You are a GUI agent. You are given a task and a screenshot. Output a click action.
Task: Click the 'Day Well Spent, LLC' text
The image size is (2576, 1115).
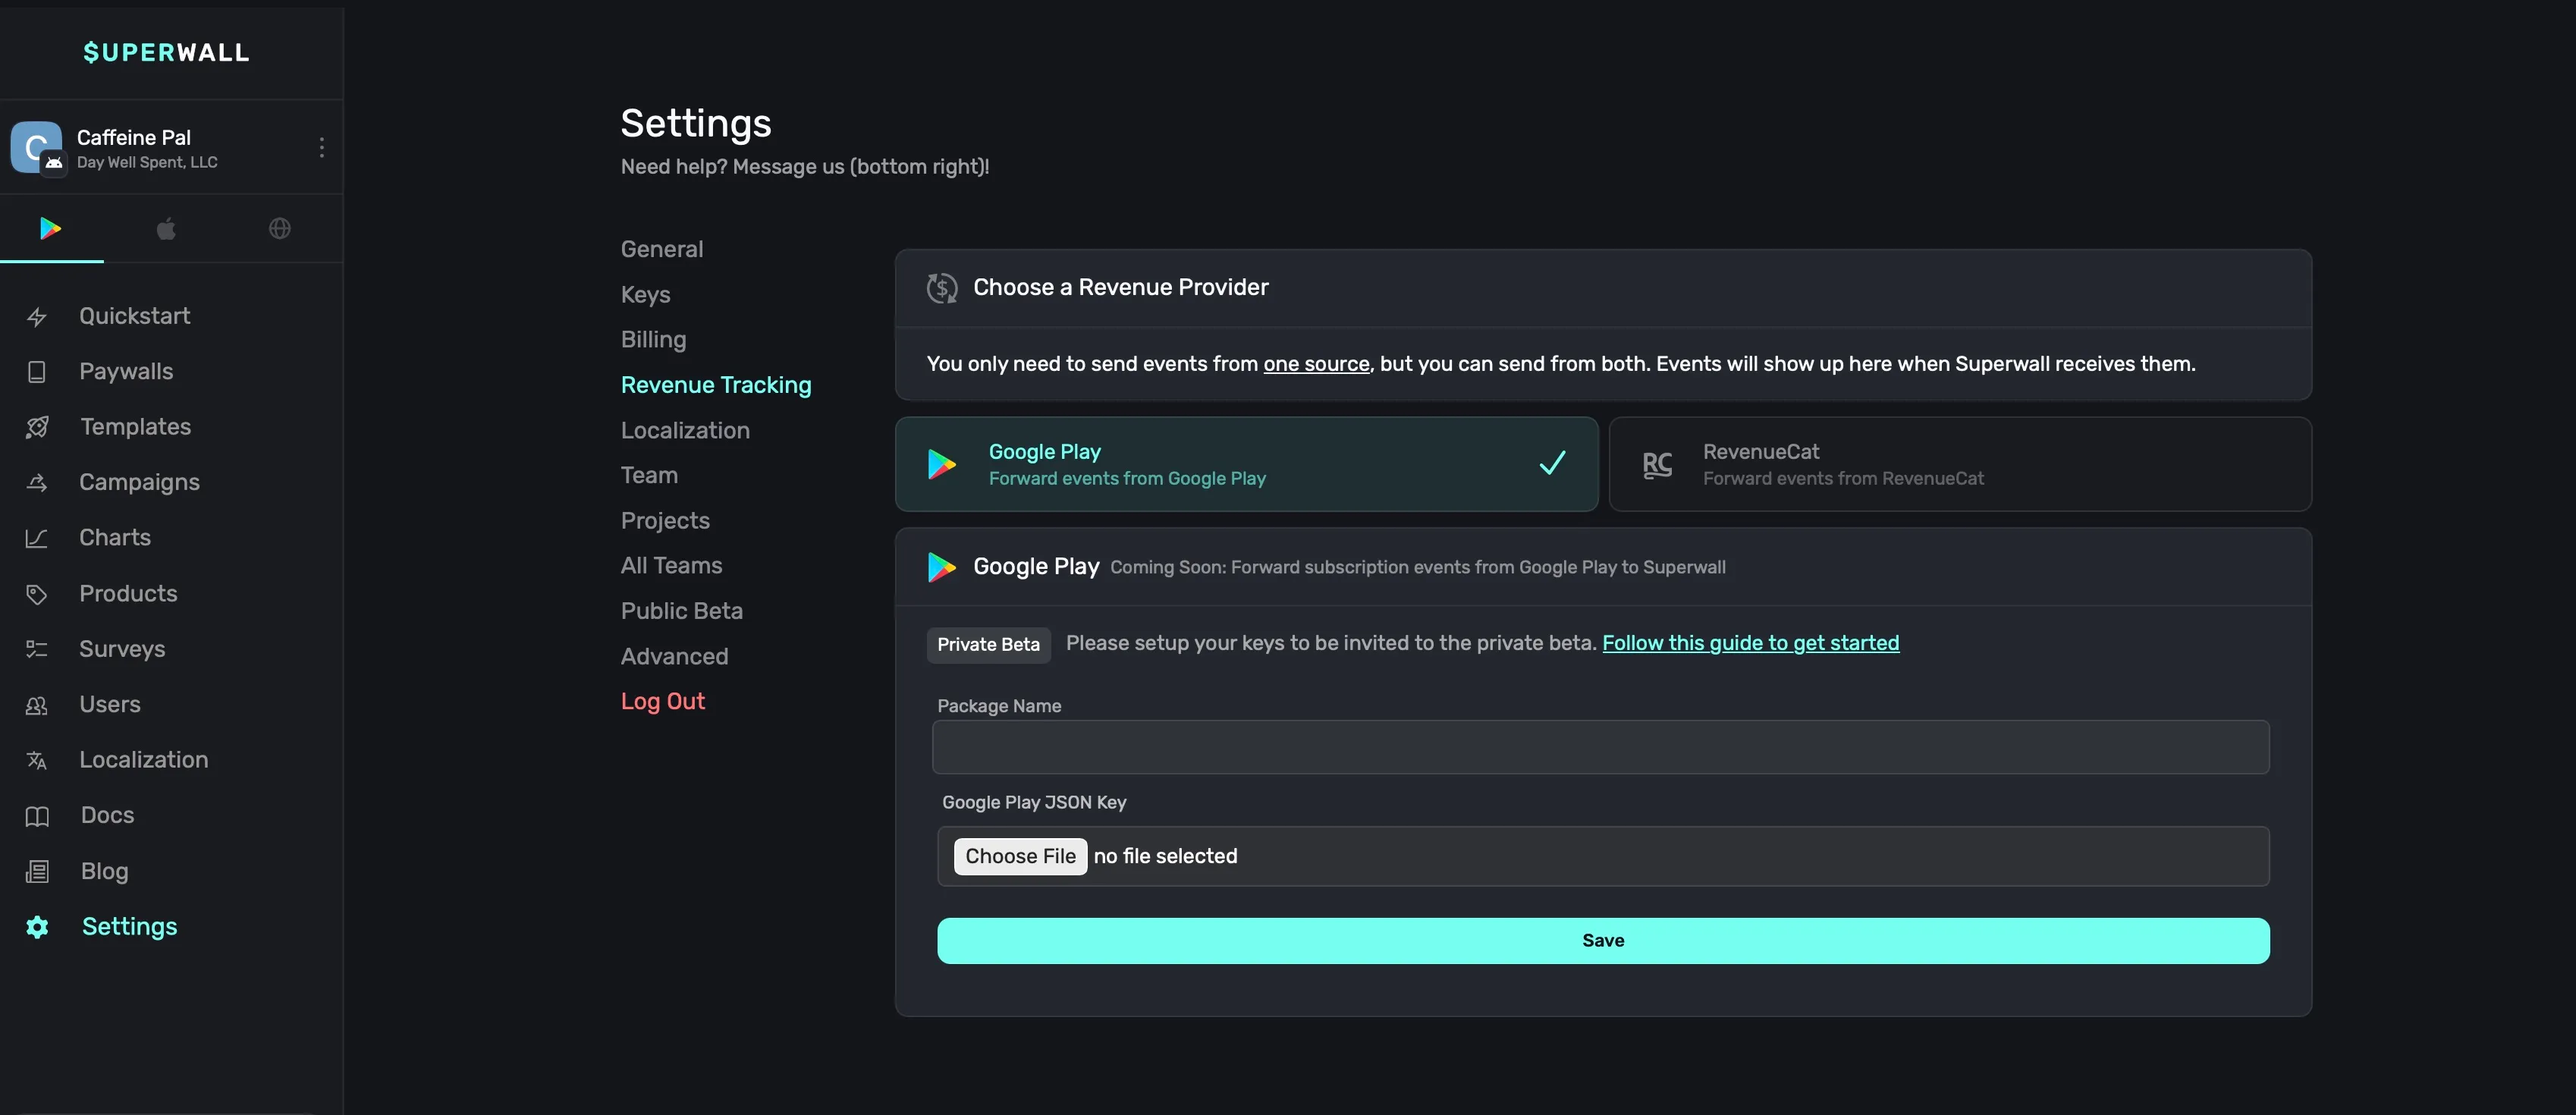click(x=147, y=162)
